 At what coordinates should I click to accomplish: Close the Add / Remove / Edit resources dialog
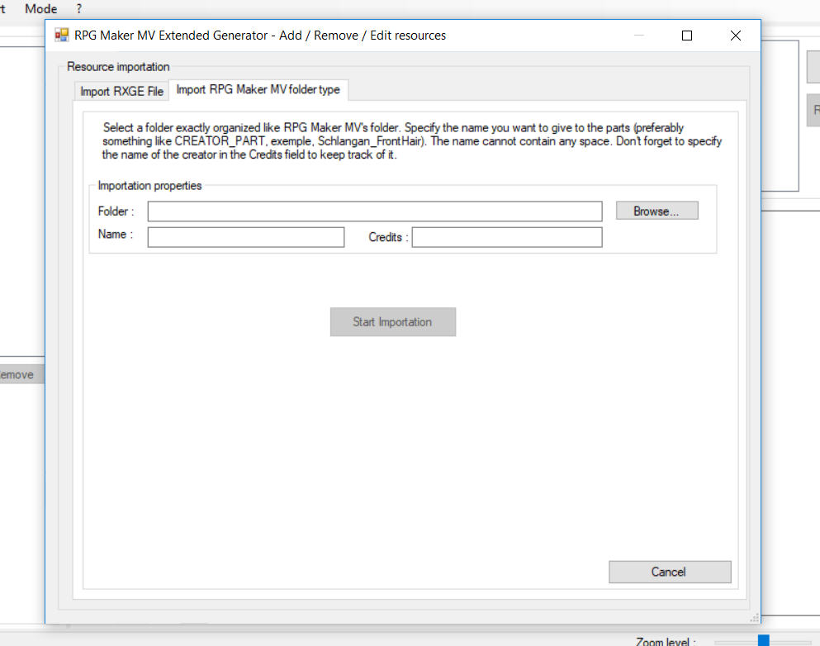735,36
